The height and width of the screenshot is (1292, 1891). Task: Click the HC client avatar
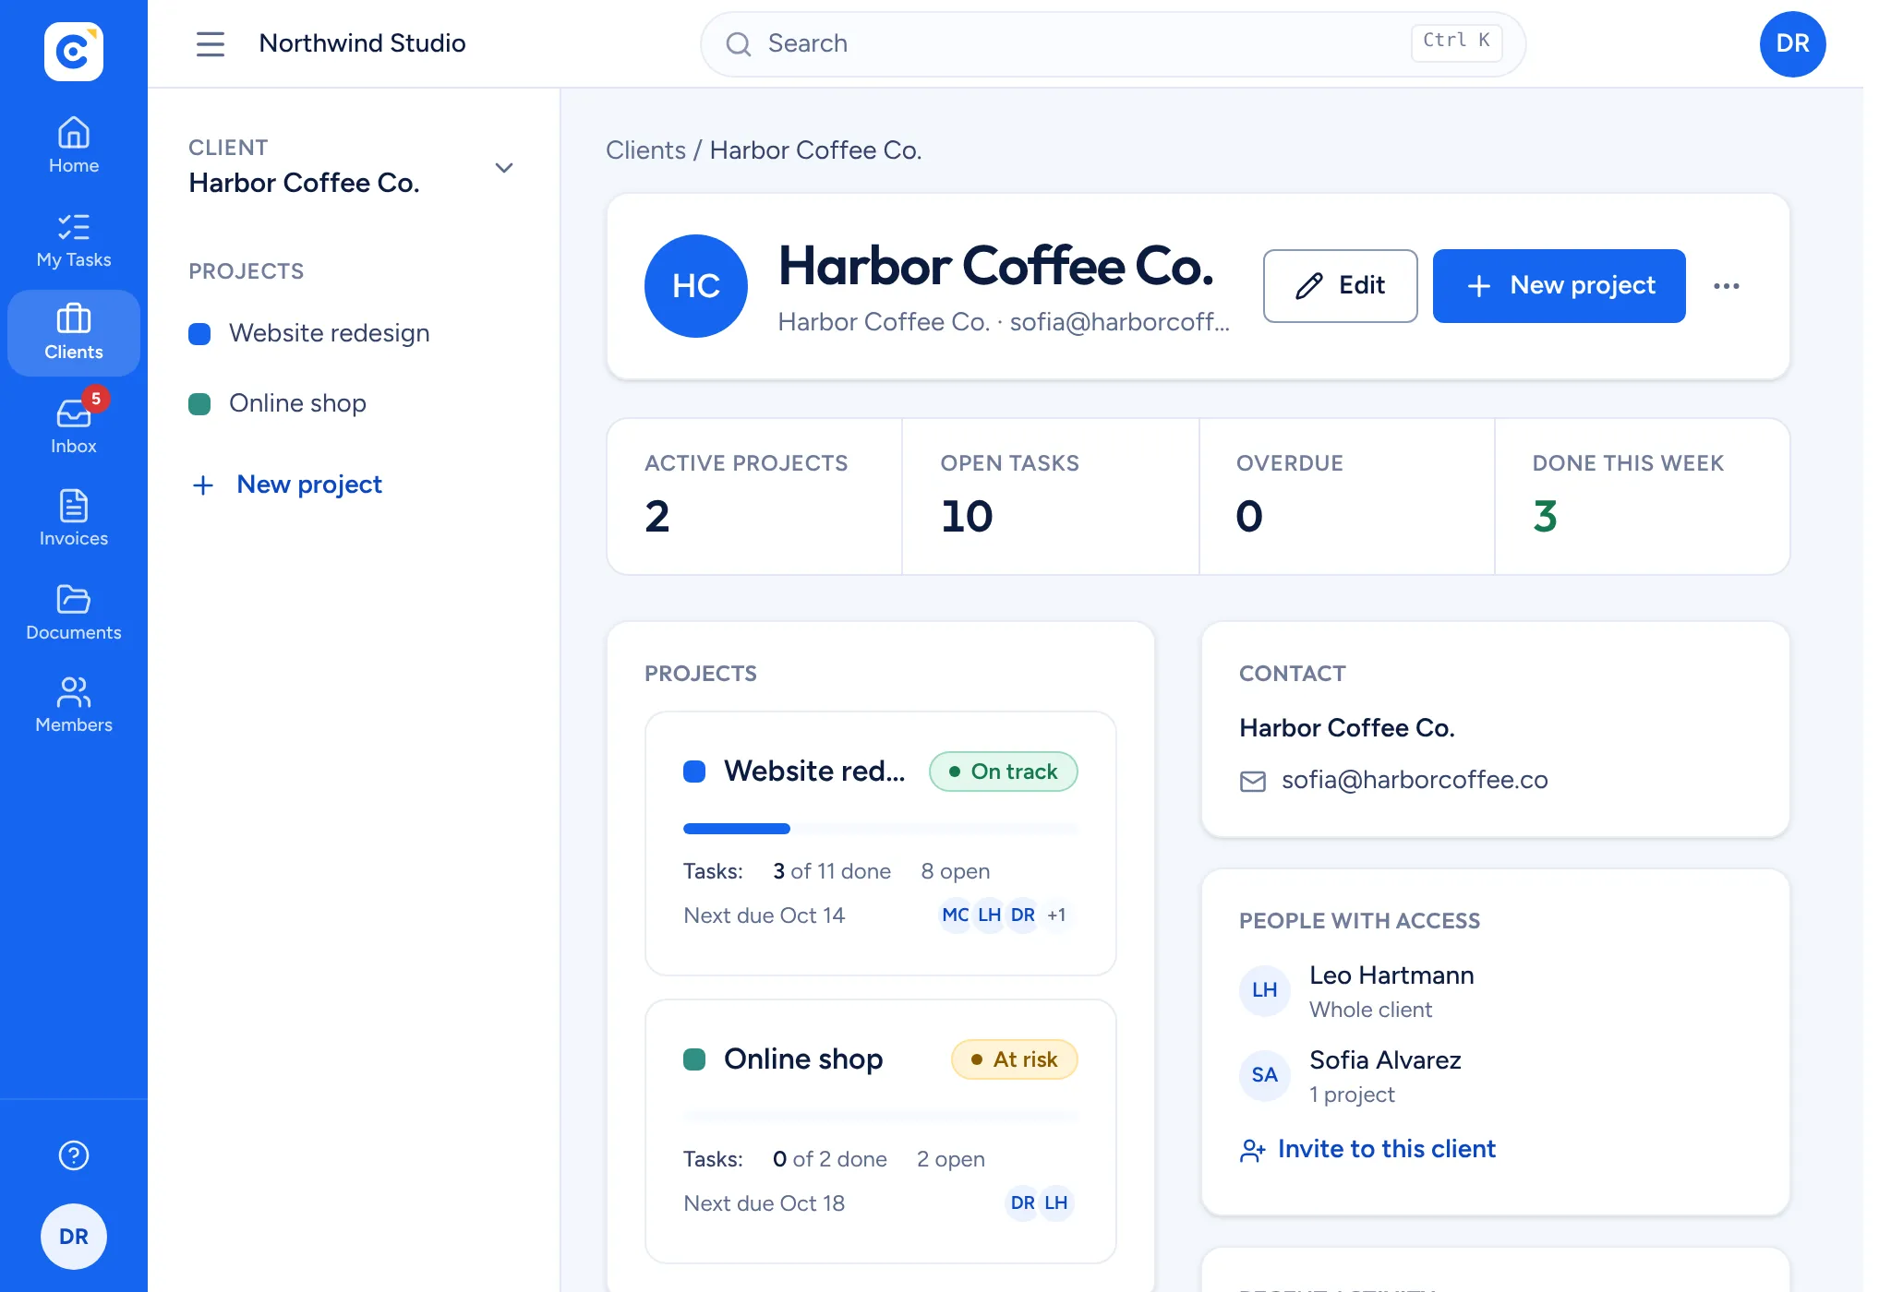tap(696, 286)
